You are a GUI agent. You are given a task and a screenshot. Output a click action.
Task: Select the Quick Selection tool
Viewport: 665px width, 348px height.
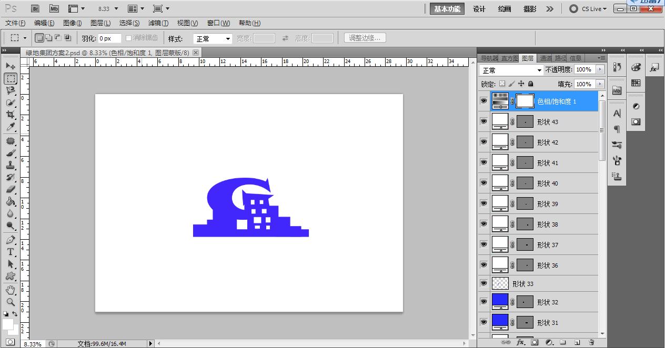11,103
